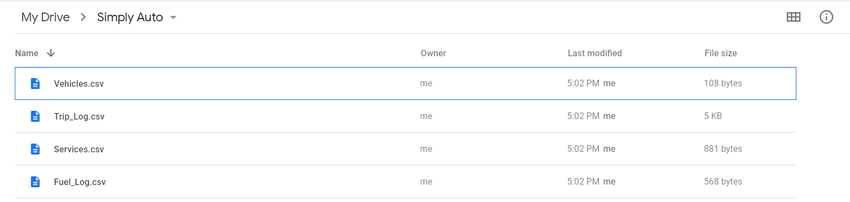
Task: Open the view details info panel
Action: (826, 17)
